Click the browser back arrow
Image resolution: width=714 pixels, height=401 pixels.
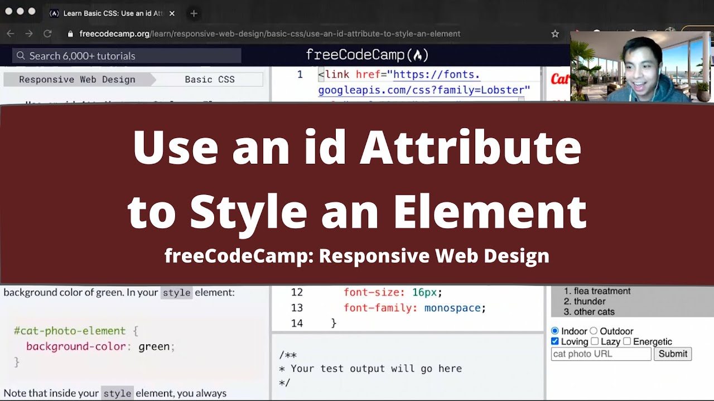[x=10, y=33]
